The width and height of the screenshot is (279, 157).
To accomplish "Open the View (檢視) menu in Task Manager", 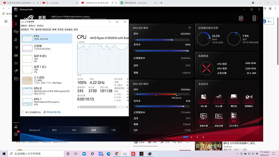I will point(40,26).
